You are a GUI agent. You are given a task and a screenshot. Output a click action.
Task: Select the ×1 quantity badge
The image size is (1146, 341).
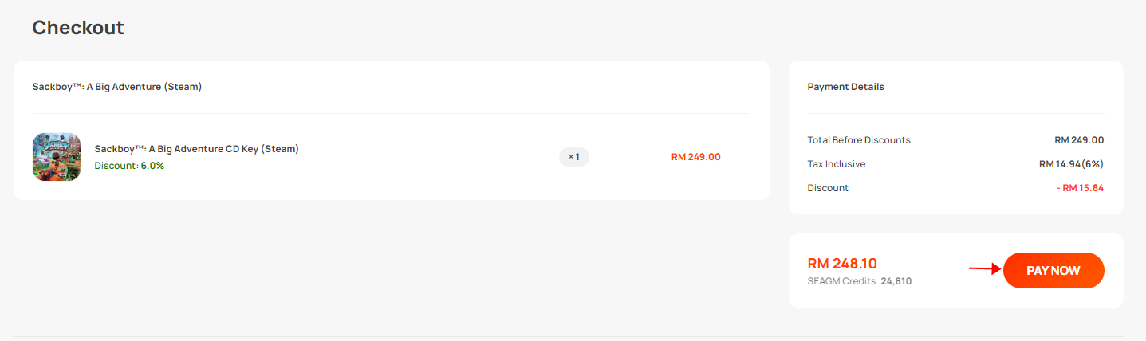coord(574,157)
